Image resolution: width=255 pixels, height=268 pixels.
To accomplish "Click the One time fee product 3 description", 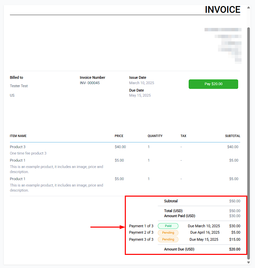I will (x=28, y=153).
